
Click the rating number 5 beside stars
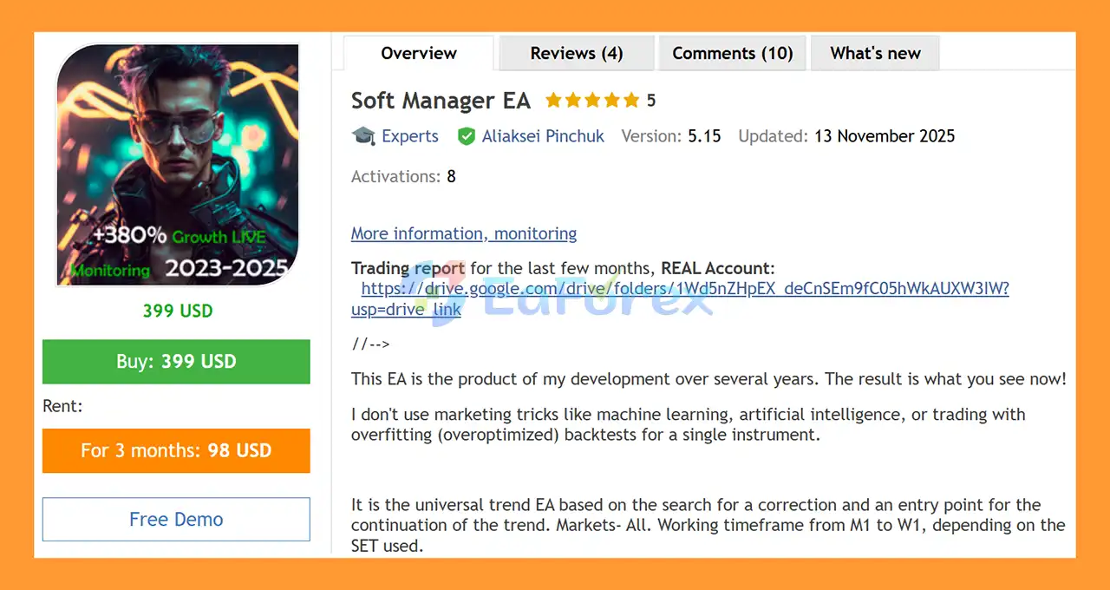(x=651, y=101)
